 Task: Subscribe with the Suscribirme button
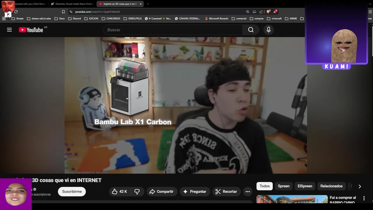pos(72,192)
